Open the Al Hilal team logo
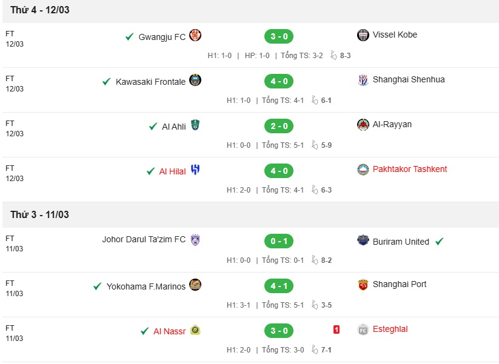Viewport: 499px width, 364px height. coord(195,170)
